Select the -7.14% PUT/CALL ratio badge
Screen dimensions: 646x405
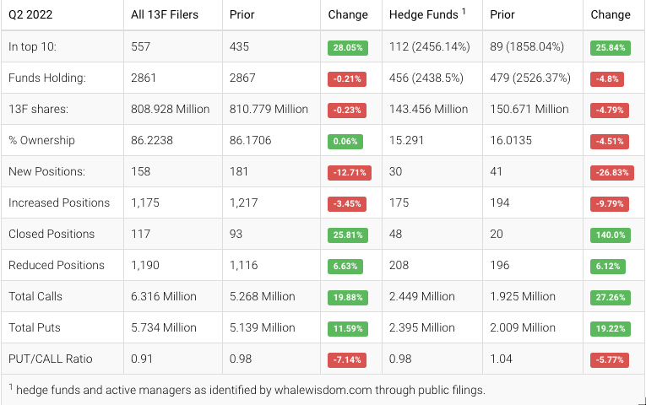pos(347,360)
